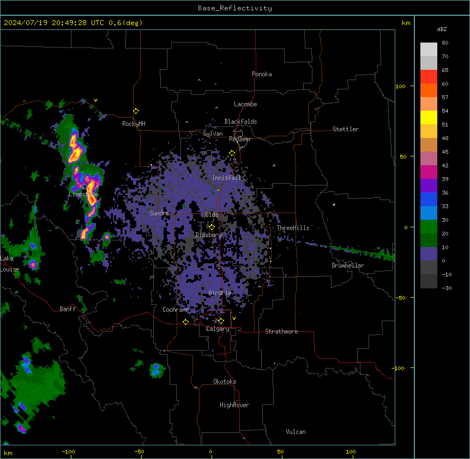Click the Stettler city label
470x459 pixels.
tap(346, 129)
